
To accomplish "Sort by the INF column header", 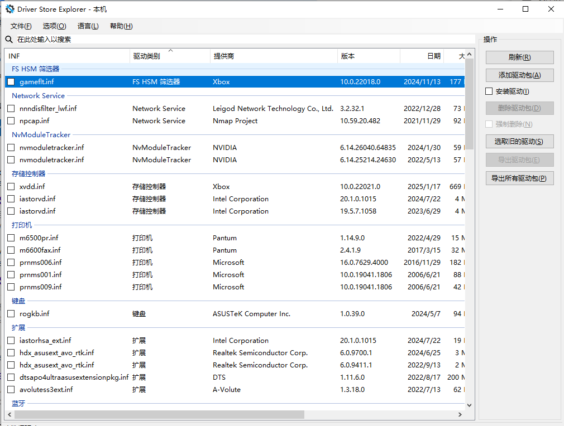I will pos(68,56).
